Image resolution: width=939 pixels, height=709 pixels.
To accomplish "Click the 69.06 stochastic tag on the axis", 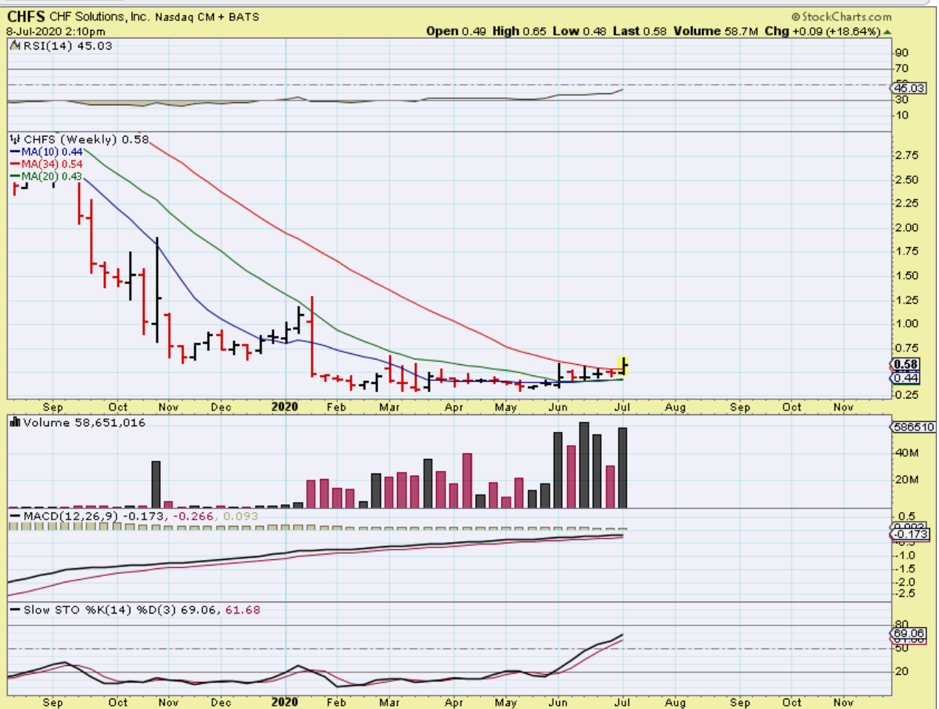I will 909,634.
